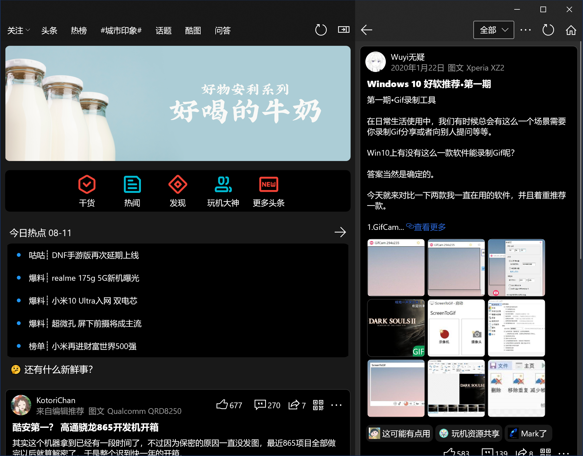This screenshot has width=583, height=456.
Task: Go back with the left arrow
Action: coord(367,30)
